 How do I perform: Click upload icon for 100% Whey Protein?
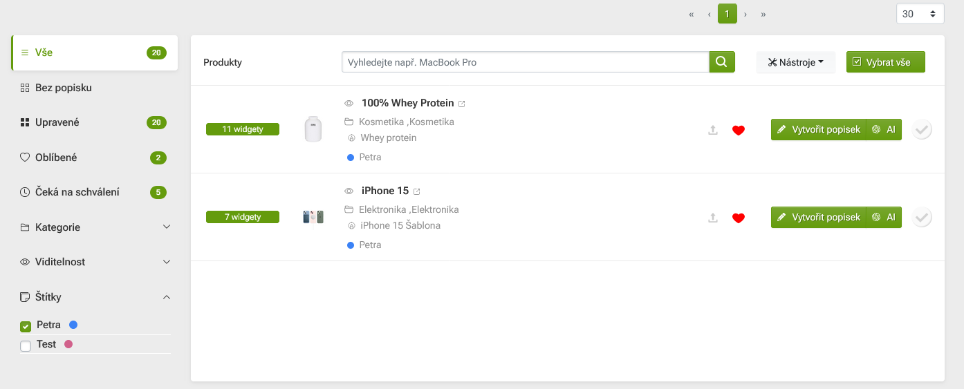click(x=713, y=130)
